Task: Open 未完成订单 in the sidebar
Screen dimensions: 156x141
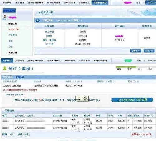Action: (x=14, y=30)
